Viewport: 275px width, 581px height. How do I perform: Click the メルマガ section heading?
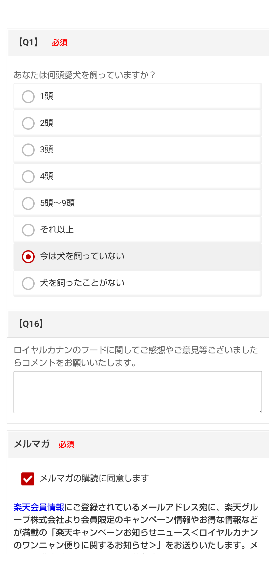tap(32, 444)
